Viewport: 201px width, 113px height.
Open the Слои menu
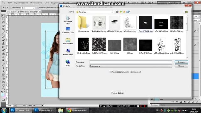[x=46, y=3]
